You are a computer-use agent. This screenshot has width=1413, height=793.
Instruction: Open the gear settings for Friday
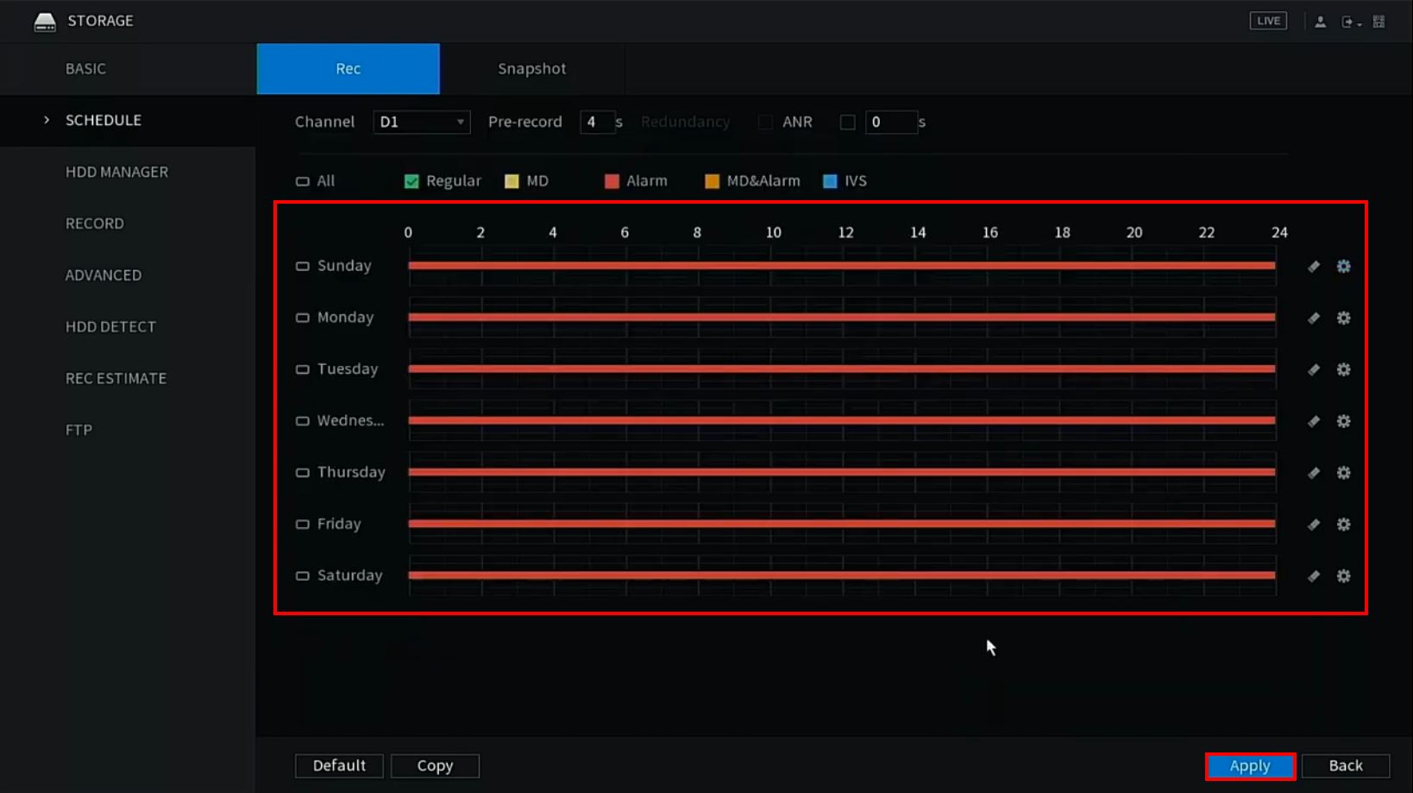pos(1343,525)
